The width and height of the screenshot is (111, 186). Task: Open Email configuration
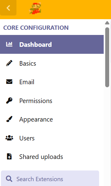pos(52,82)
